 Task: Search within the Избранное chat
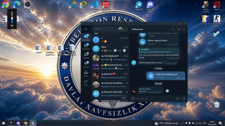tap(173, 29)
